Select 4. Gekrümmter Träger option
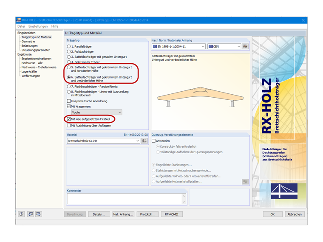 (69, 62)
